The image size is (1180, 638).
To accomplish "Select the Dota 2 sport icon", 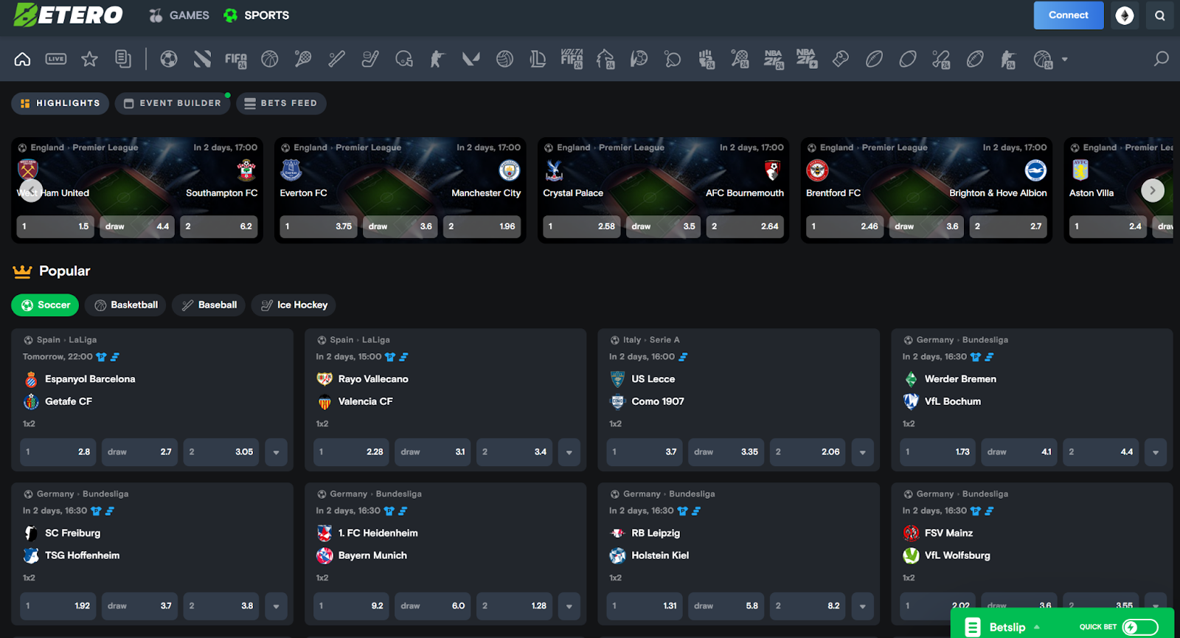I will click(x=202, y=59).
